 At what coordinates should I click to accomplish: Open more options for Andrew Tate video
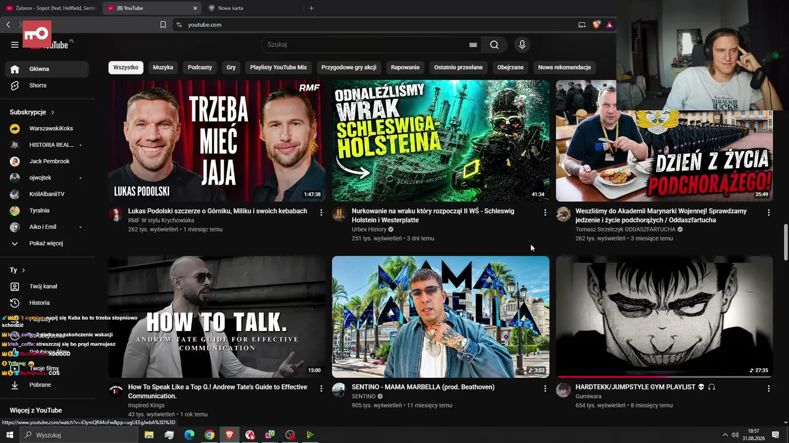click(321, 388)
